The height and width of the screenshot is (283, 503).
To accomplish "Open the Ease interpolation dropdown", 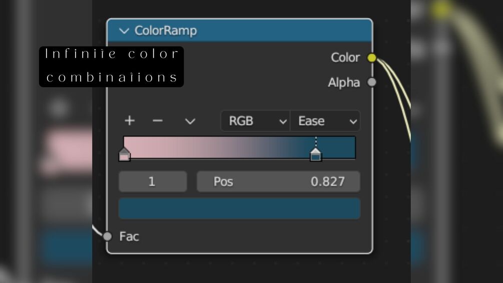I will pos(325,121).
